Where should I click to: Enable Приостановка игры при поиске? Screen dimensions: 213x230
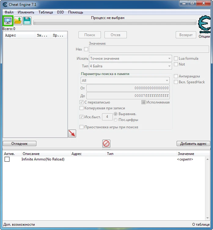click(x=81, y=127)
